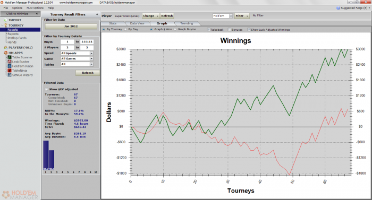
Task: Click the TOURNEY trophy icon
Action: tap(5, 25)
